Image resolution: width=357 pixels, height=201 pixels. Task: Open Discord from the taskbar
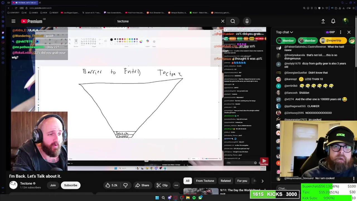(170, 198)
